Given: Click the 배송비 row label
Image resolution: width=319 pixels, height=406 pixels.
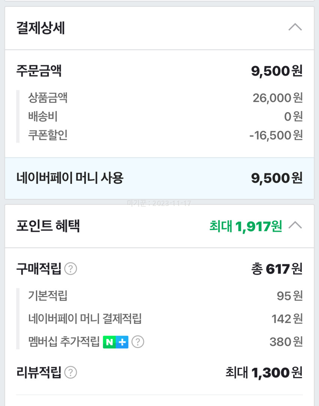Looking at the screenshot, I should (42, 116).
